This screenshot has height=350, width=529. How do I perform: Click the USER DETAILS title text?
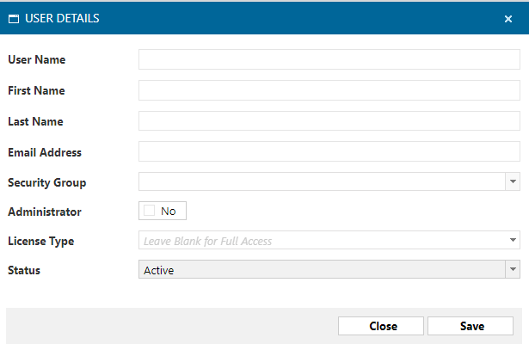click(x=62, y=18)
